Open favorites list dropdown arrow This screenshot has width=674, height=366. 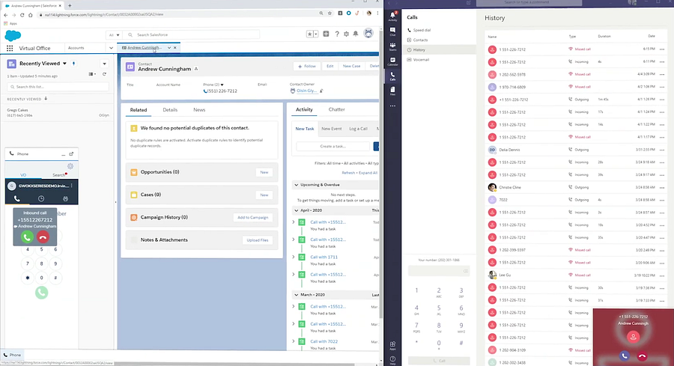pyautogui.click(x=315, y=34)
